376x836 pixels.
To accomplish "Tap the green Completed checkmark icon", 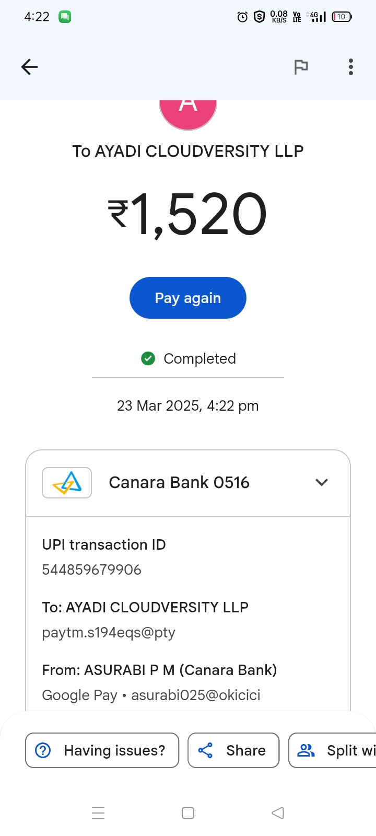I will click(x=148, y=358).
